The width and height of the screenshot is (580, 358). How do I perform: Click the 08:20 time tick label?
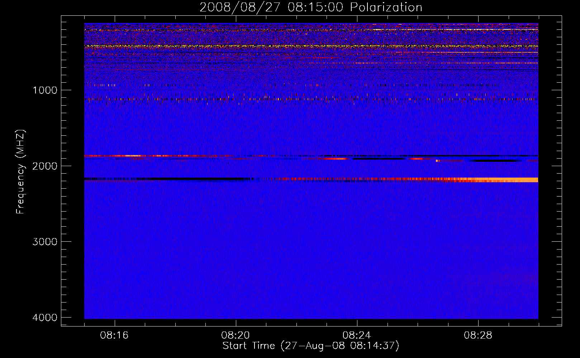(x=236, y=335)
